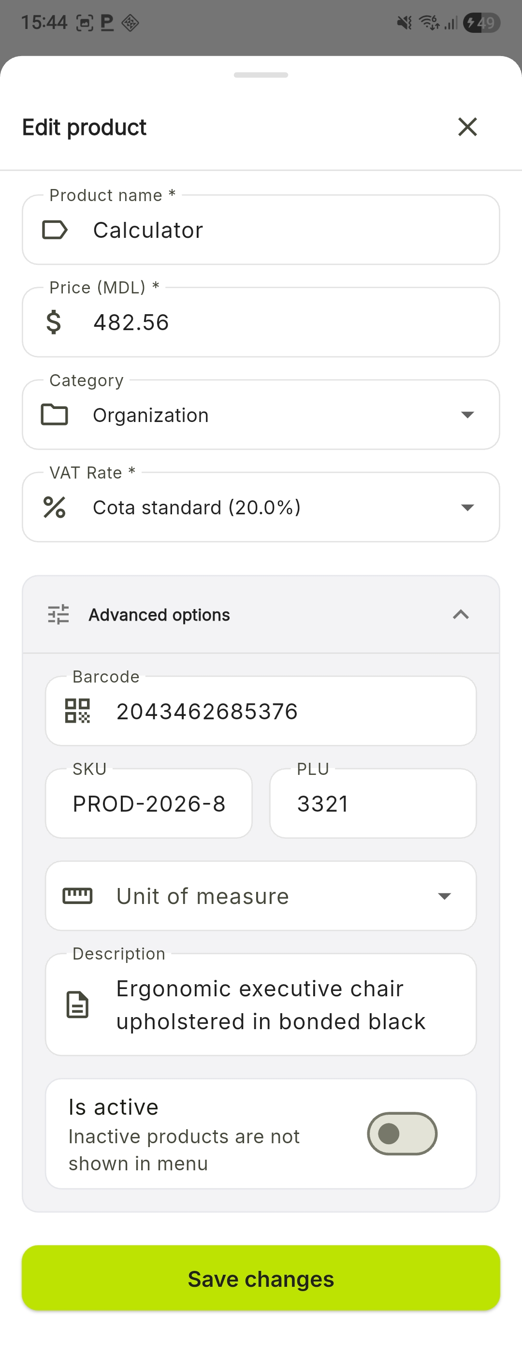Click the dollar sign price icon
The image size is (522, 1354).
coord(54,322)
